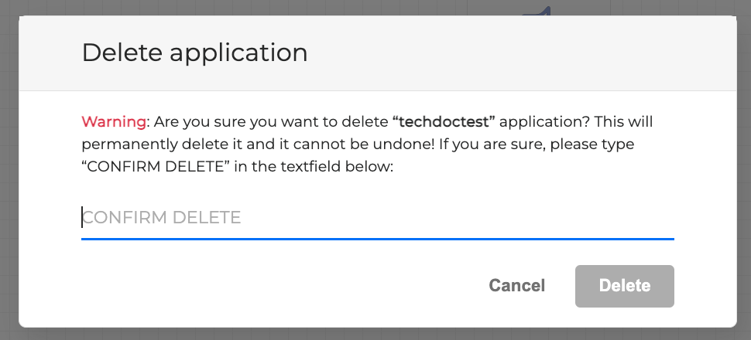Click the Cancel button
Viewport: 751px width, 340px height.
coord(516,286)
